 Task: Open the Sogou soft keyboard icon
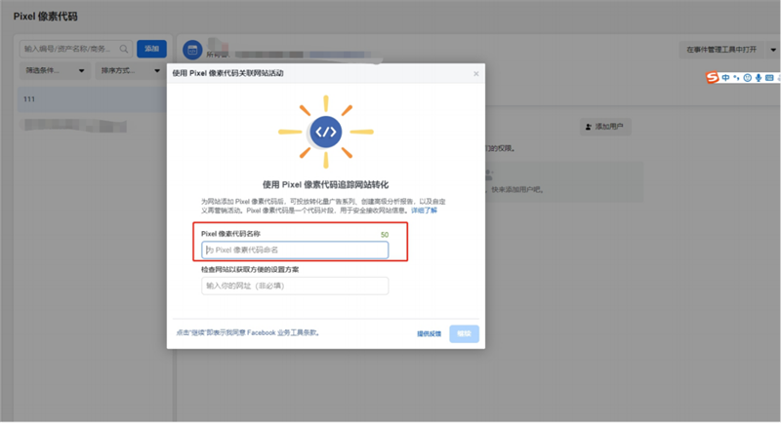point(769,78)
